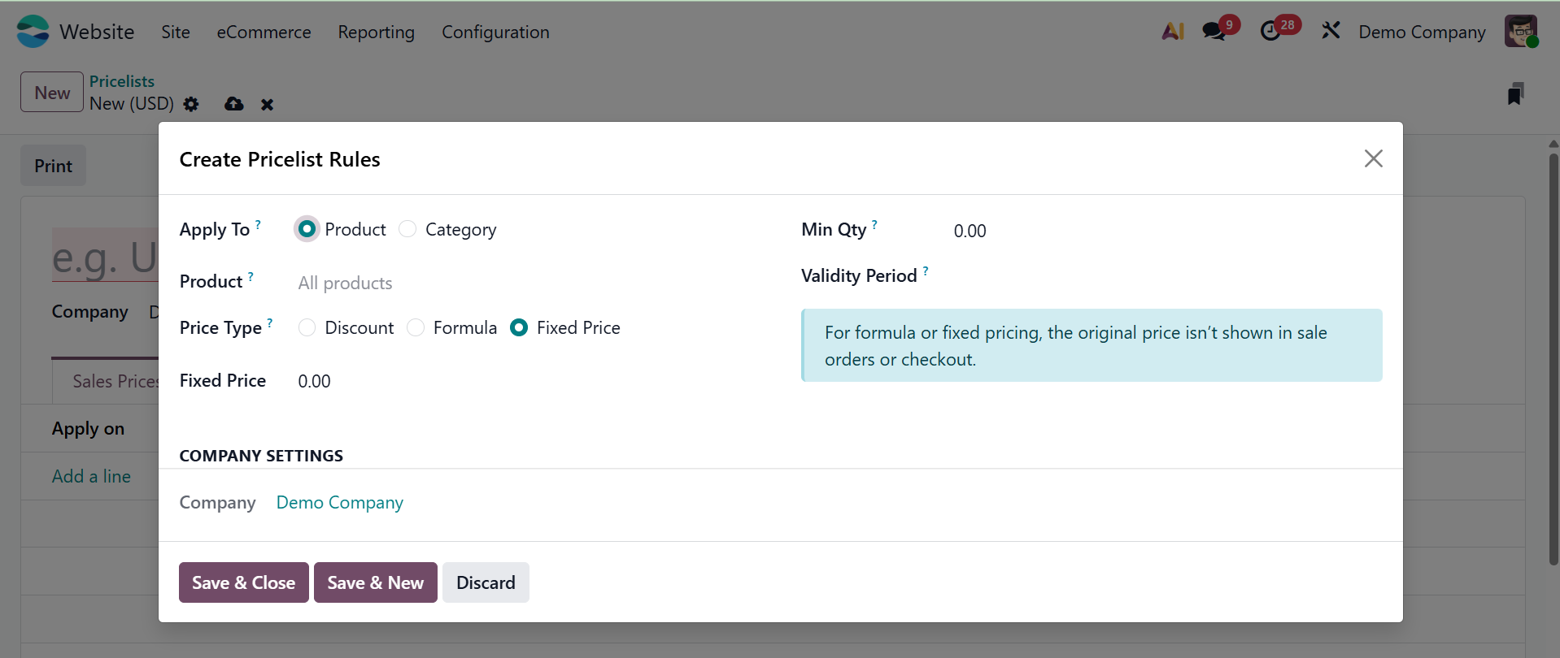Open the activities clock icon
Image resolution: width=1560 pixels, height=658 pixels.
(x=1270, y=32)
